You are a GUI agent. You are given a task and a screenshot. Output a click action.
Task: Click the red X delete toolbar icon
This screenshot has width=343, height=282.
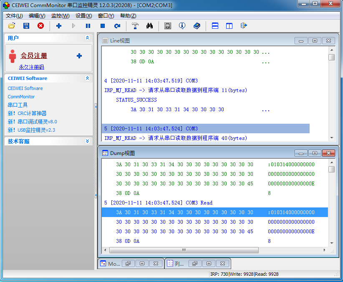41,26
